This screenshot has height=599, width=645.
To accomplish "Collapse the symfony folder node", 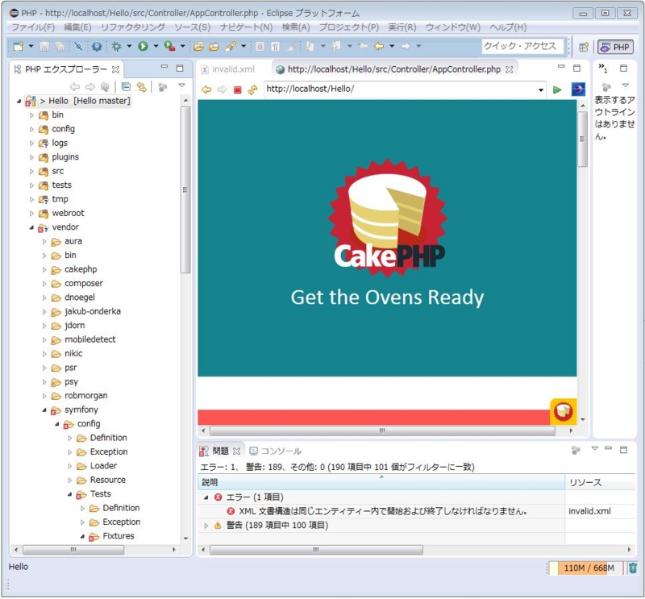I will tap(44, 410).
